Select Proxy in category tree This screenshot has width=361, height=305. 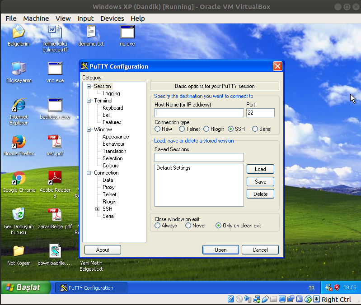pyautogui.click(x=108, y=187)
